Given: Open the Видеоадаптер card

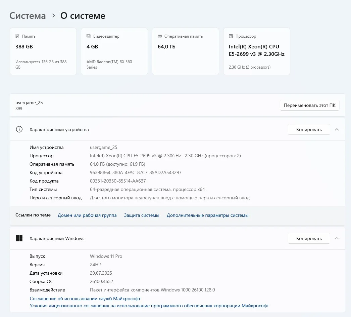Looking at the screenshot, I should tap(114, 51).
